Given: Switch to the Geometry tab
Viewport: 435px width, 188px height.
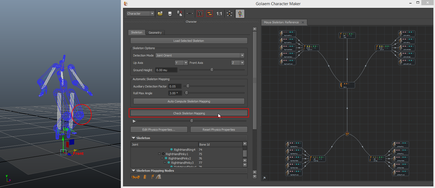Looking at the screenshot, I should [155, 33].
